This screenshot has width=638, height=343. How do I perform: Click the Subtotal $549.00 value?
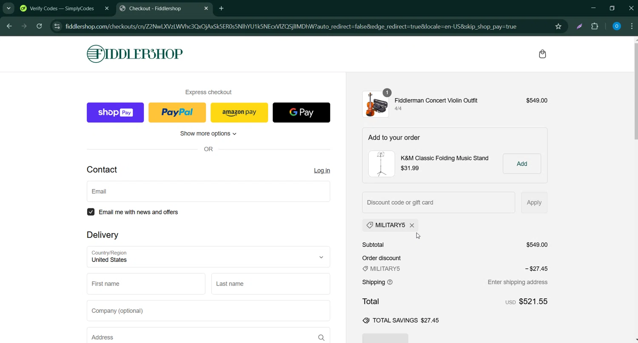click(537, 245)
